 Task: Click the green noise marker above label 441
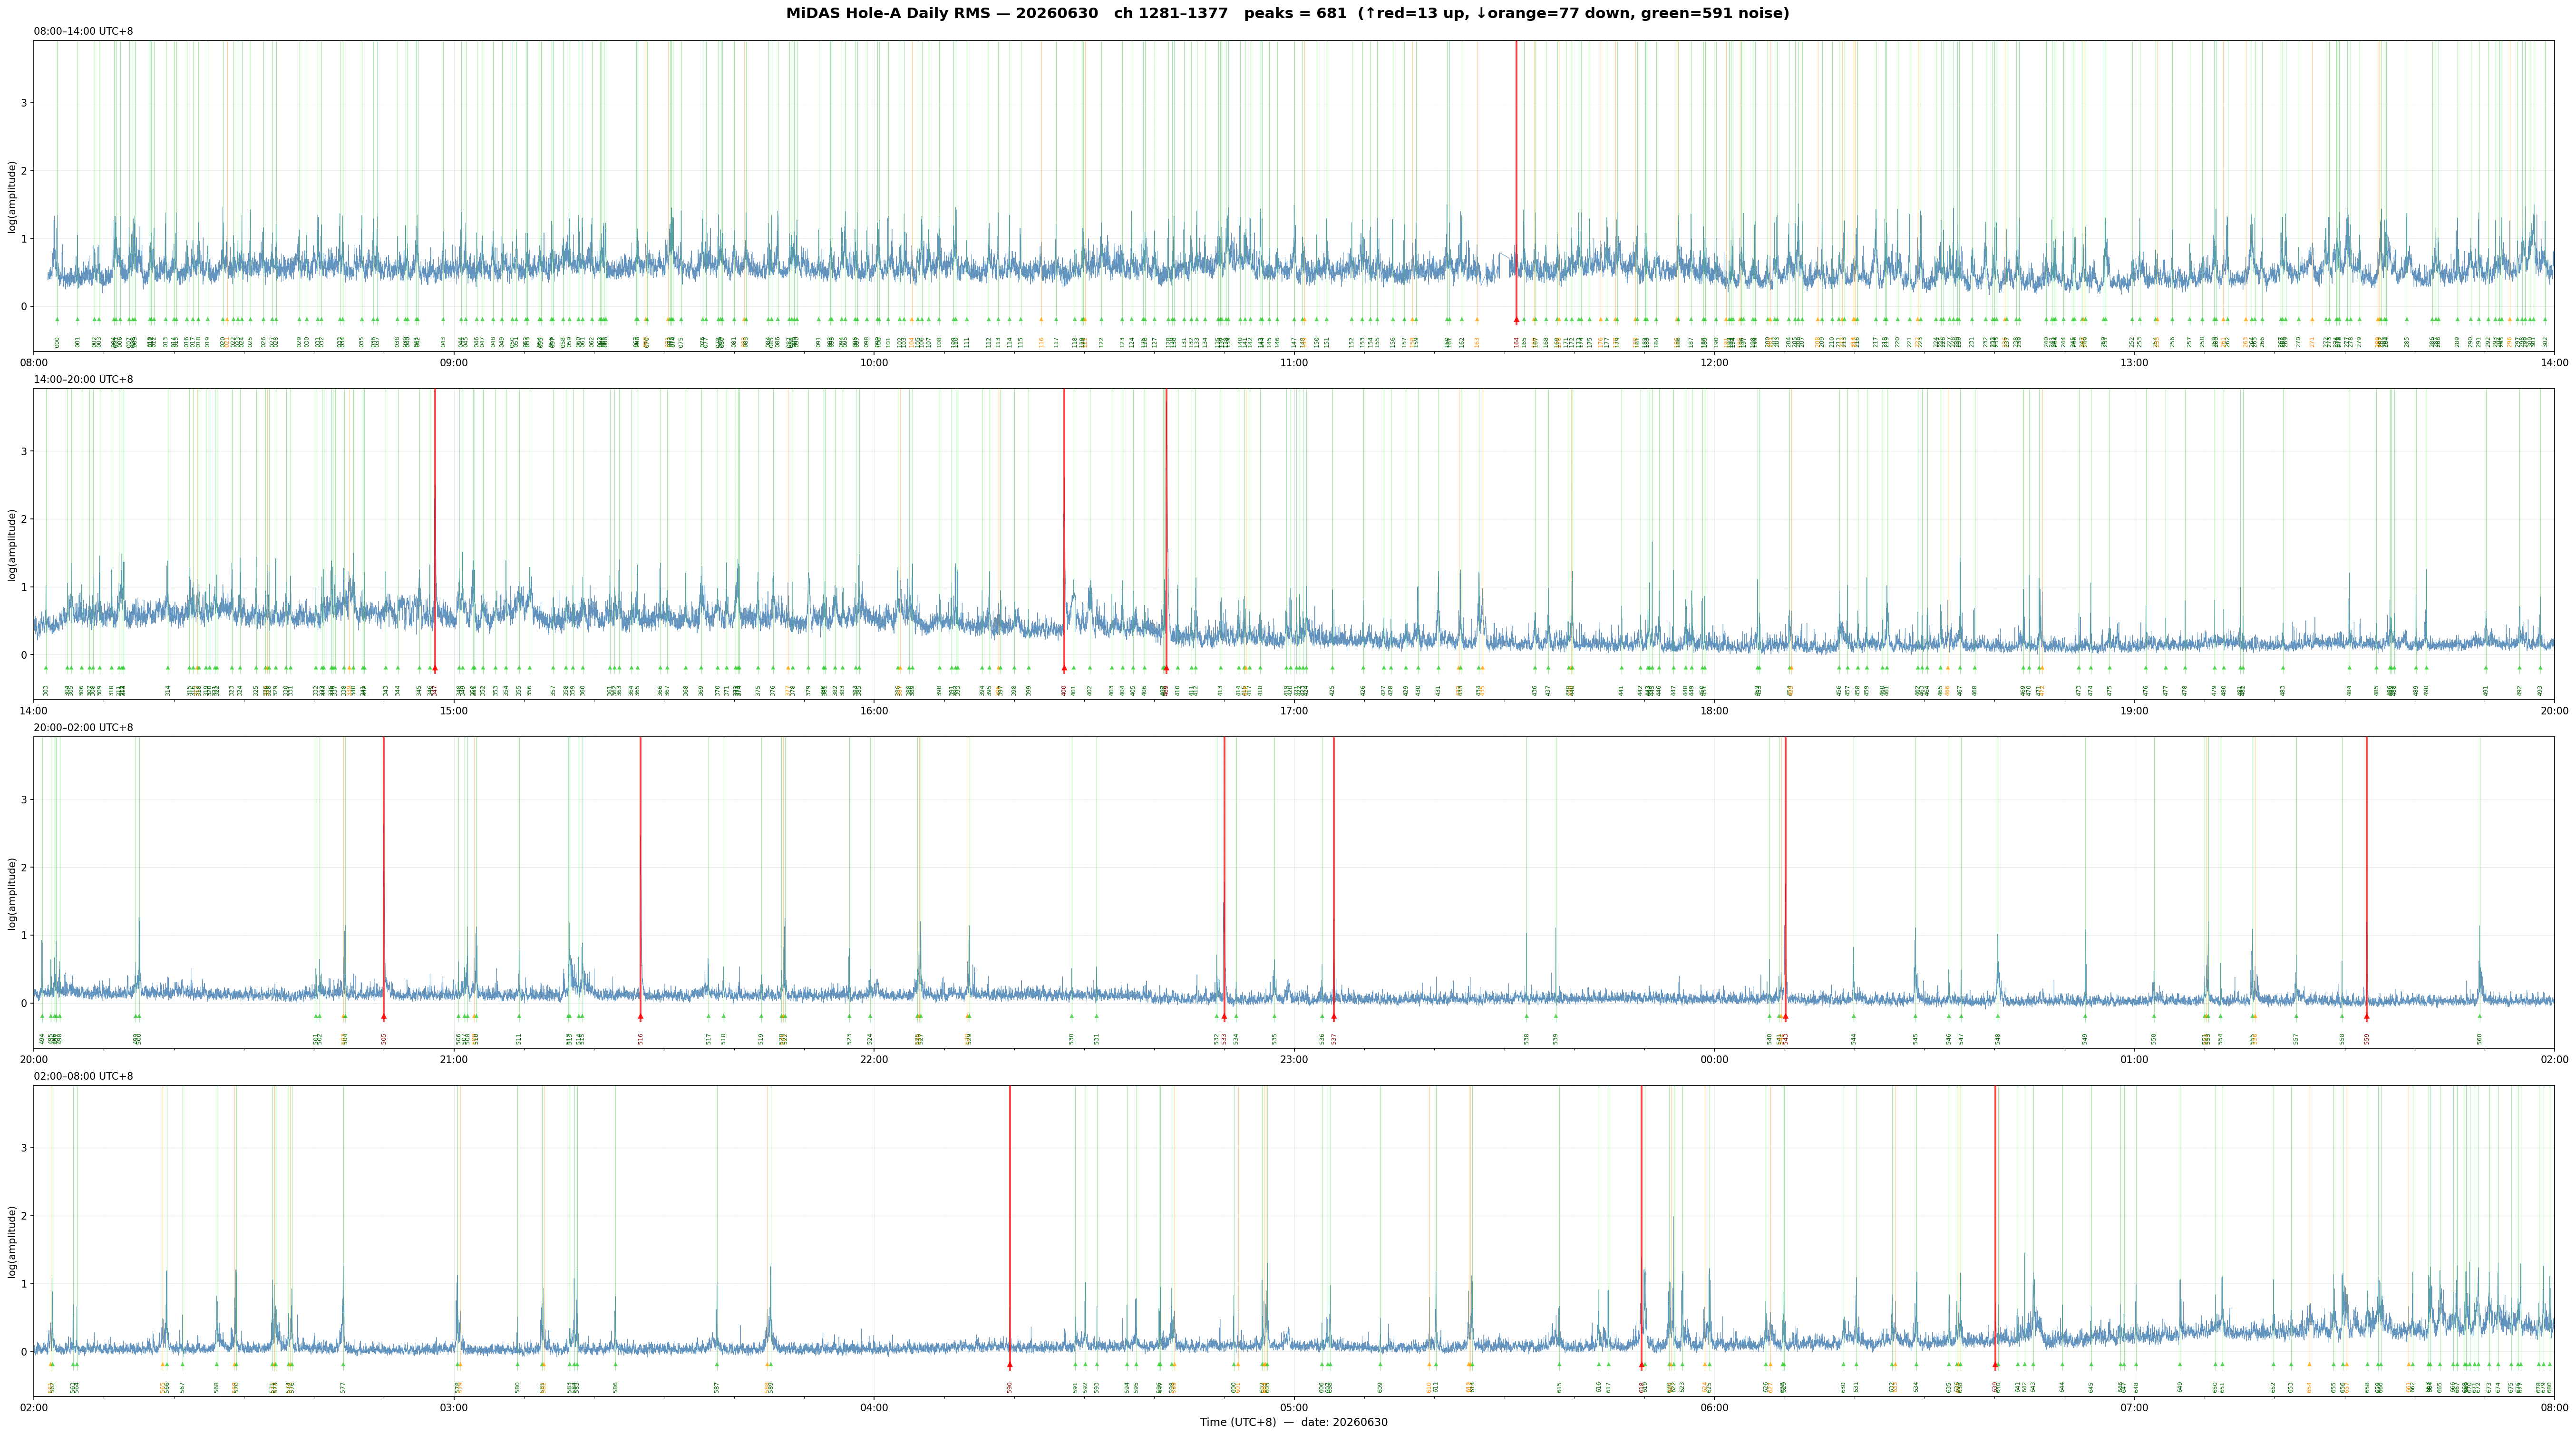point(1622,668)
